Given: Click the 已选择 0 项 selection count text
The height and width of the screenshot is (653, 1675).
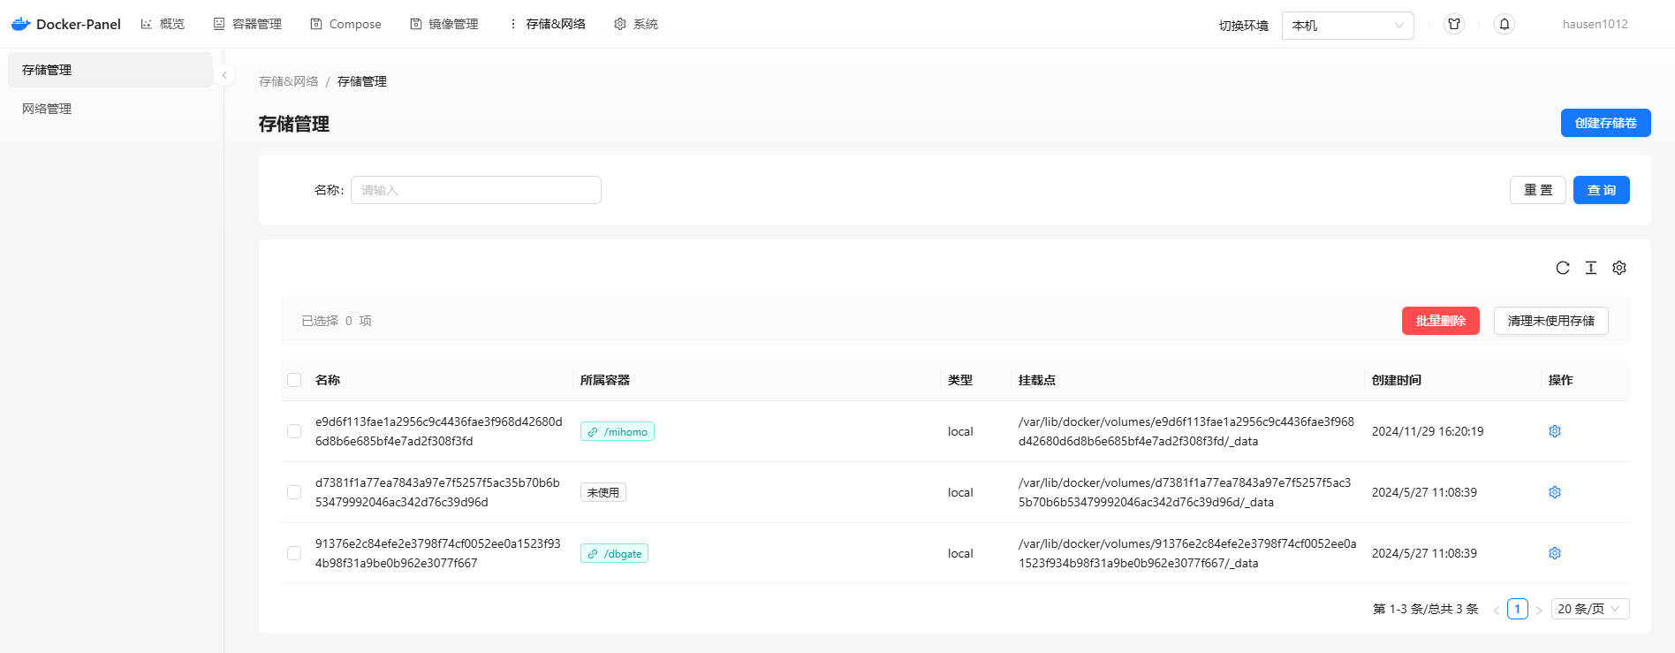Looking at the screenshot, I should click(337, 321).
